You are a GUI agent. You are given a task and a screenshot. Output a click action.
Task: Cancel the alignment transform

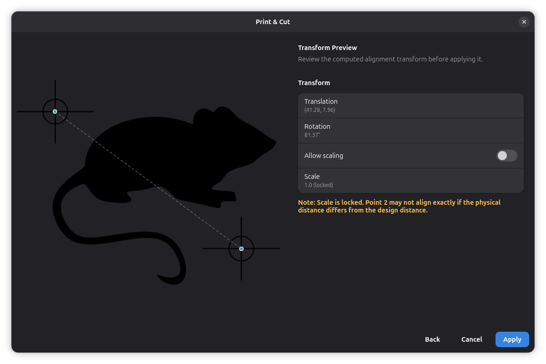coord(471,339)
